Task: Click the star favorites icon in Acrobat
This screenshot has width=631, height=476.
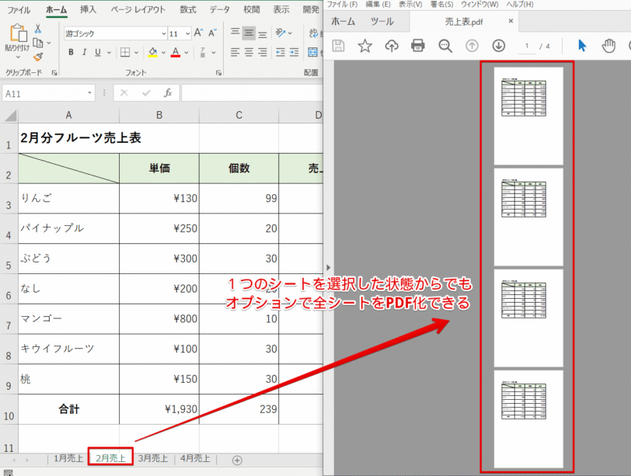Action: [x=364, y=45]
